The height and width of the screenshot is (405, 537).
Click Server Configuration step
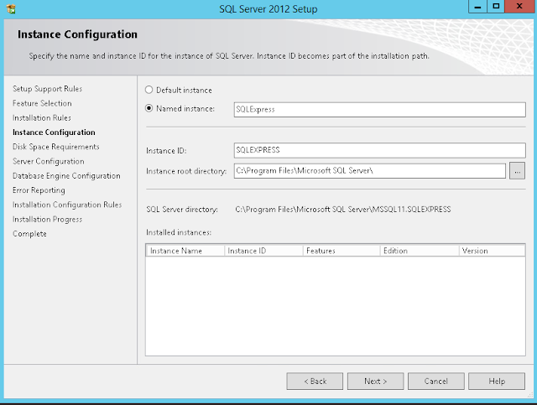(x=49, y=161)
